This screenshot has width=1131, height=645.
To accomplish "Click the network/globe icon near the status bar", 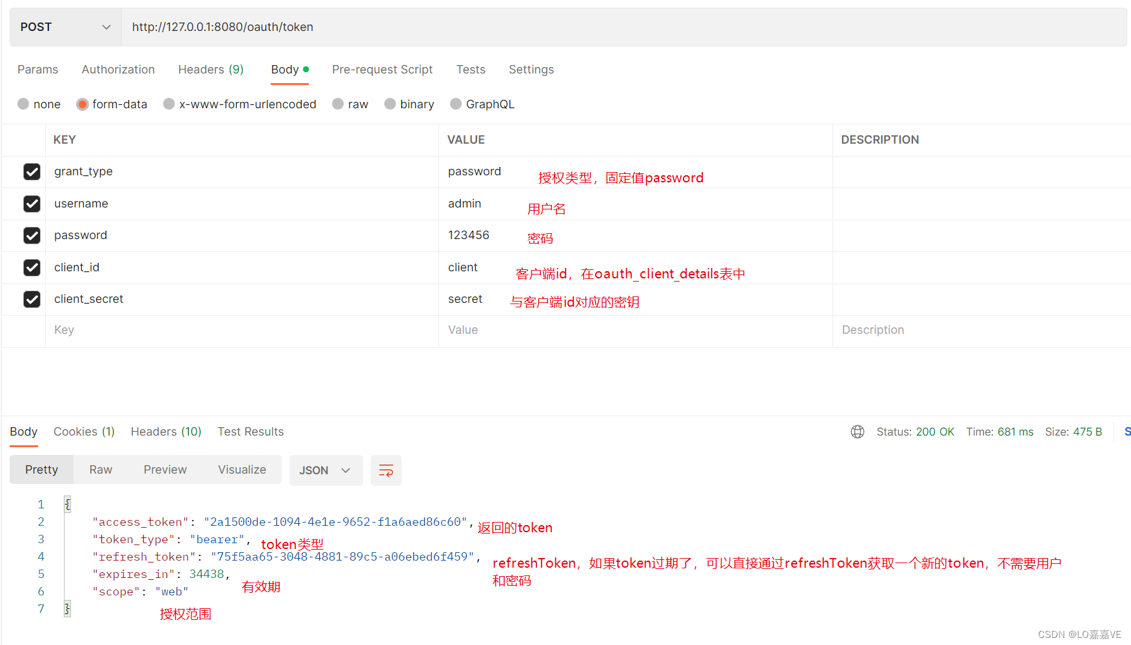I will 858,431.
